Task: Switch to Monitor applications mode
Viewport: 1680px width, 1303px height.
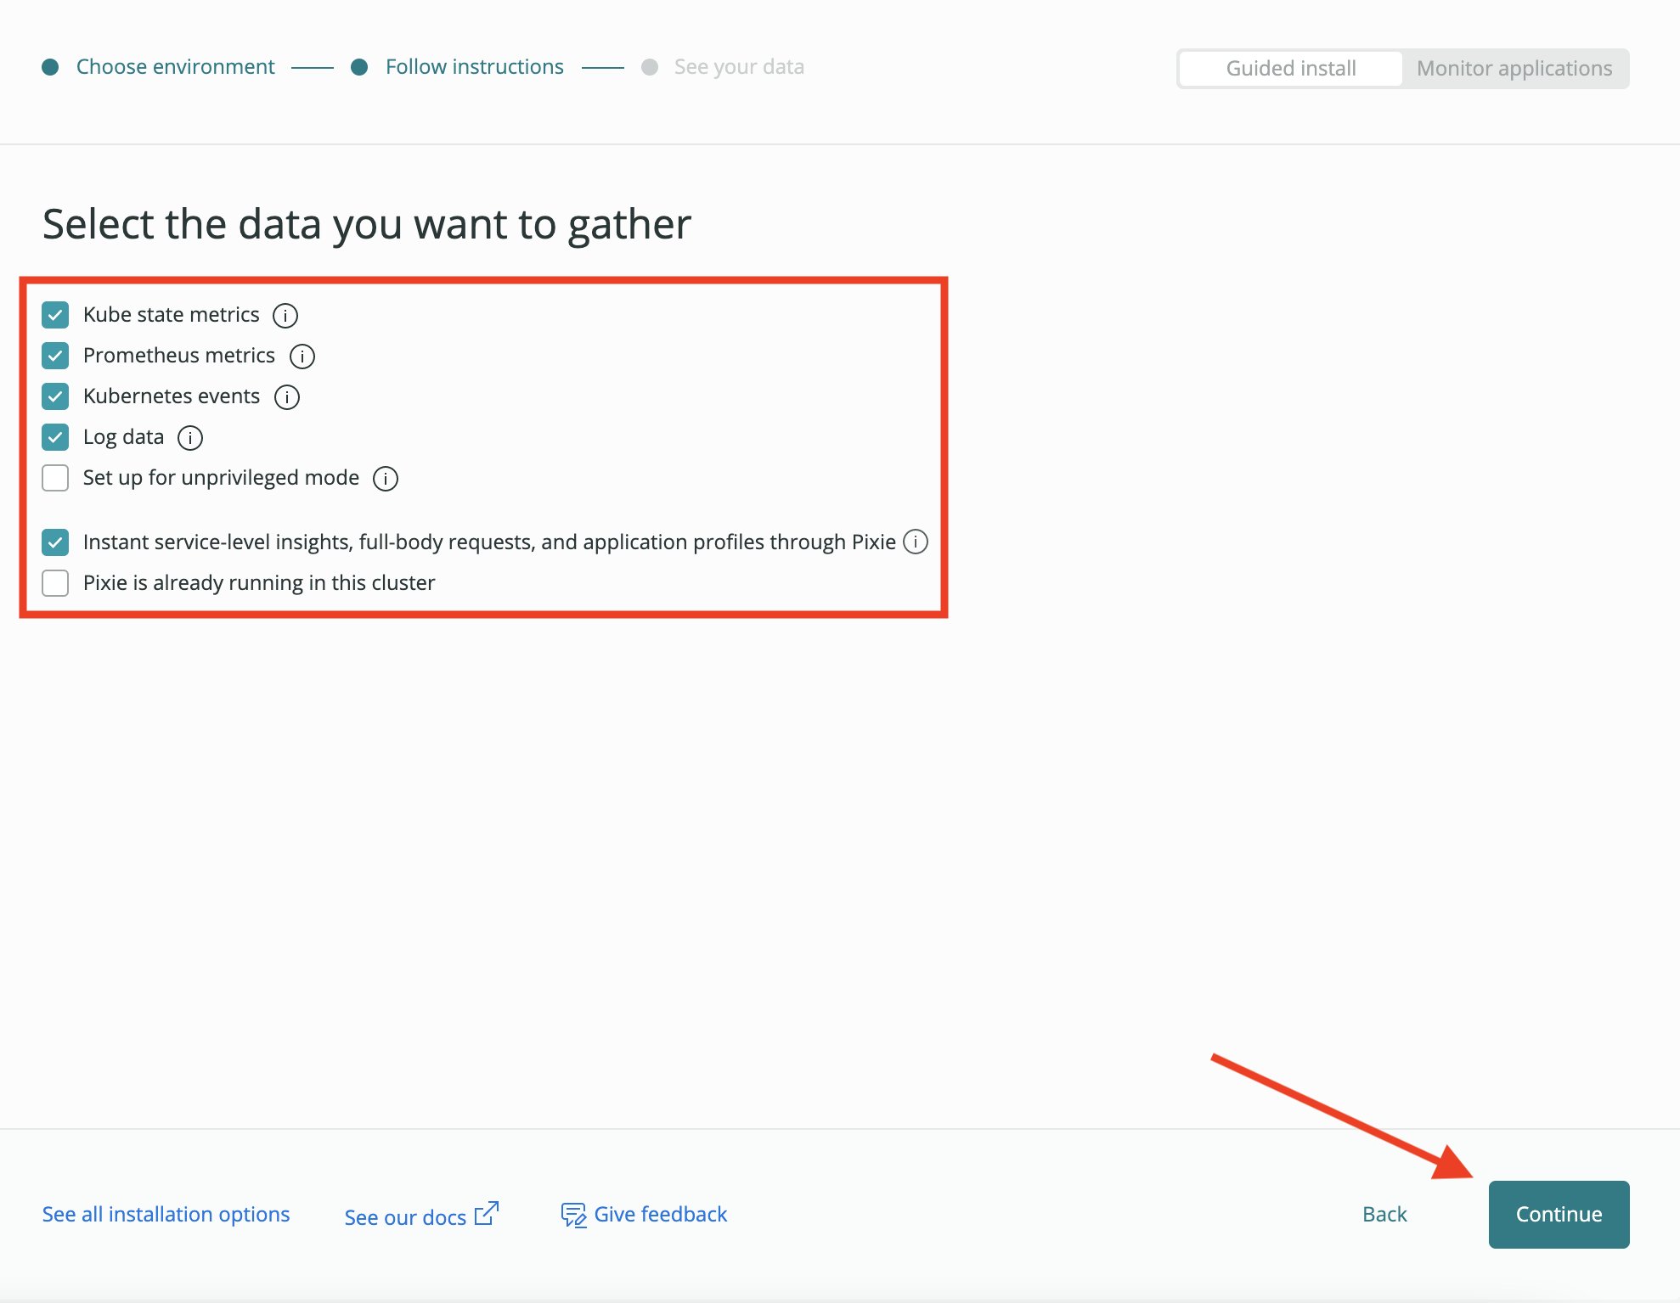Action: [x=1515, y=68]
